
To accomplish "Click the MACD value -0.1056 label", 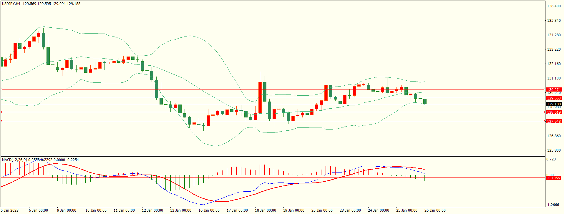I will point(553,178).
